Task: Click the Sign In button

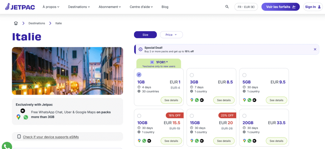Action: pos(313,7)
